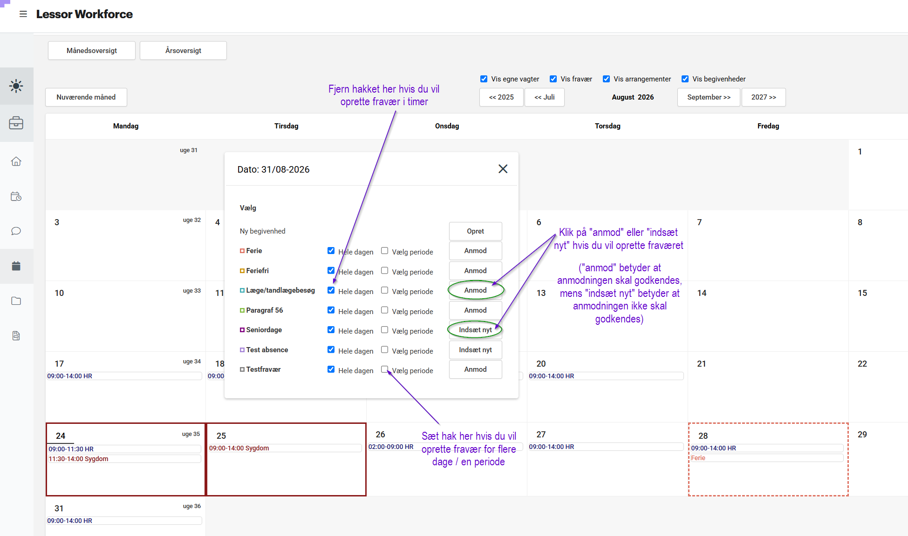Select the filled calendar icon in sidebar
Image resolution: width=908 pixels, height=536 pixels.
coord(16,266)
